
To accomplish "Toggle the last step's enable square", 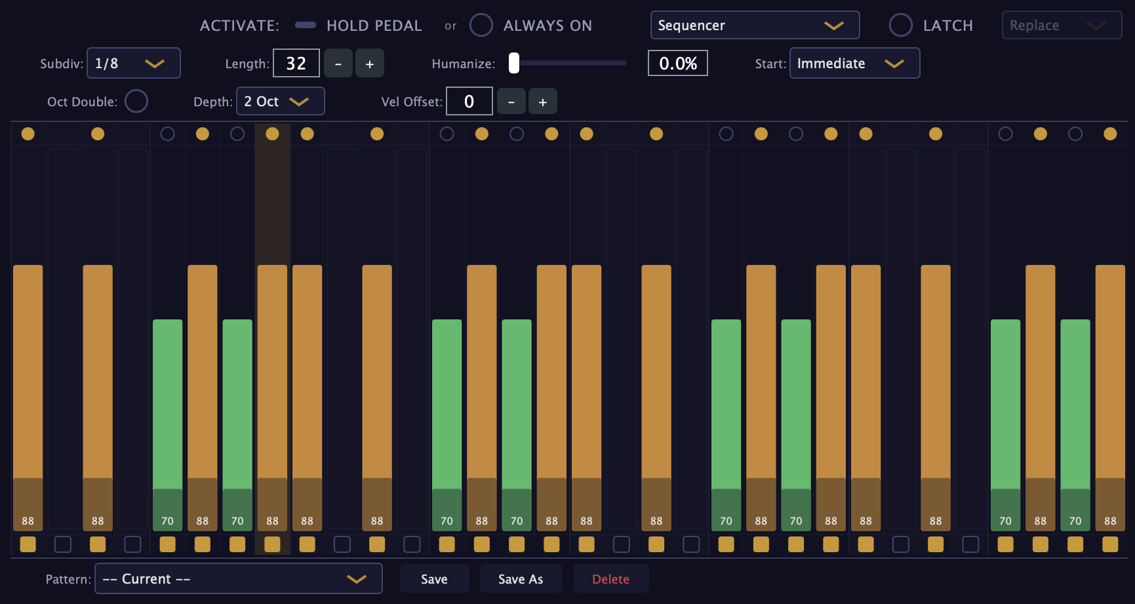I will click(1110, 544).
